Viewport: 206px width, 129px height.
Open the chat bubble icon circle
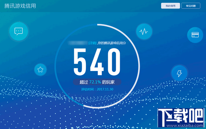[x=19, y=31]
